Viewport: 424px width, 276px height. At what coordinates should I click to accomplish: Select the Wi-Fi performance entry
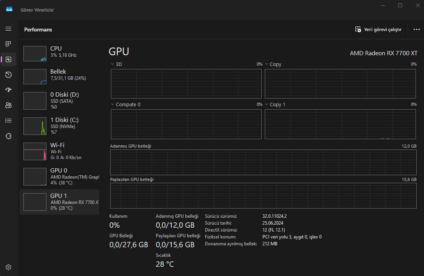tap(59, 151)
